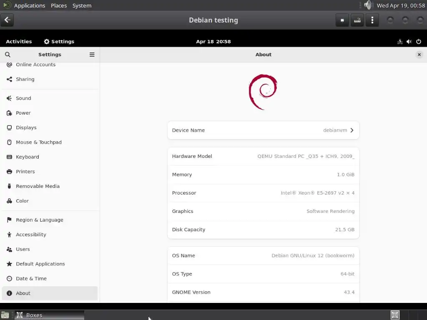The image size is (427, 320).
Task: Open Online Accounts settings
Action: [x=50, y=65]
